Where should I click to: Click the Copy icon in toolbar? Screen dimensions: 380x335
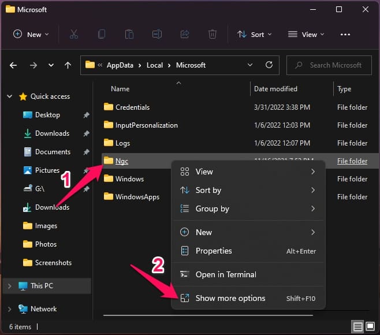(x=102, y=34)
